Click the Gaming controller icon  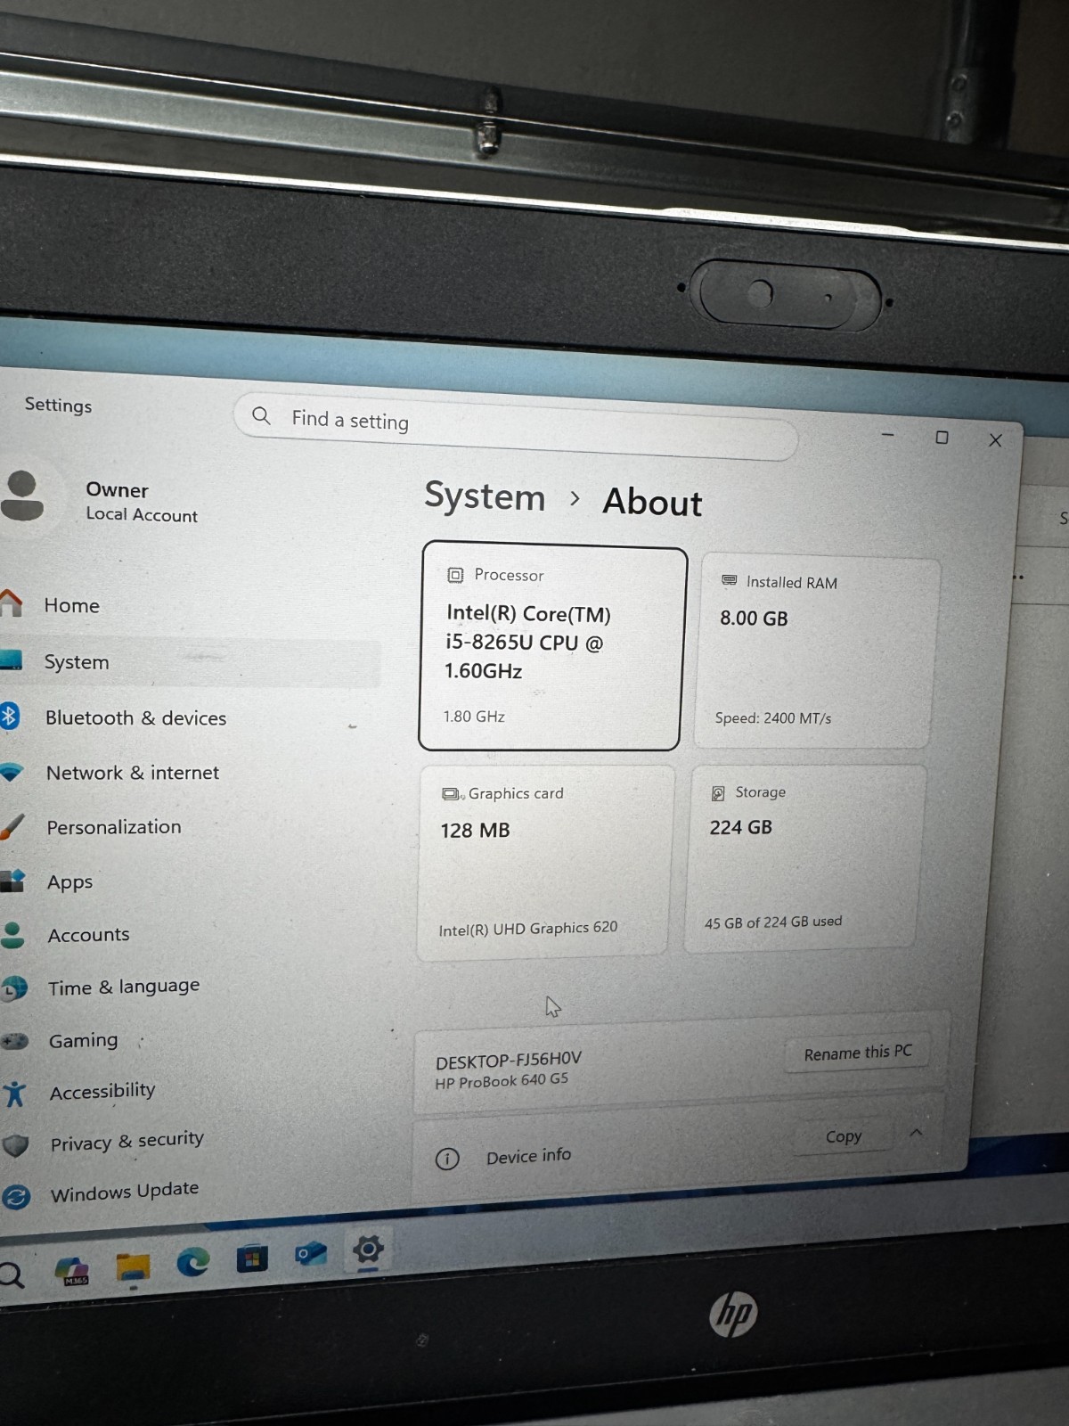pyautogui.click(x=15, y=1041)
